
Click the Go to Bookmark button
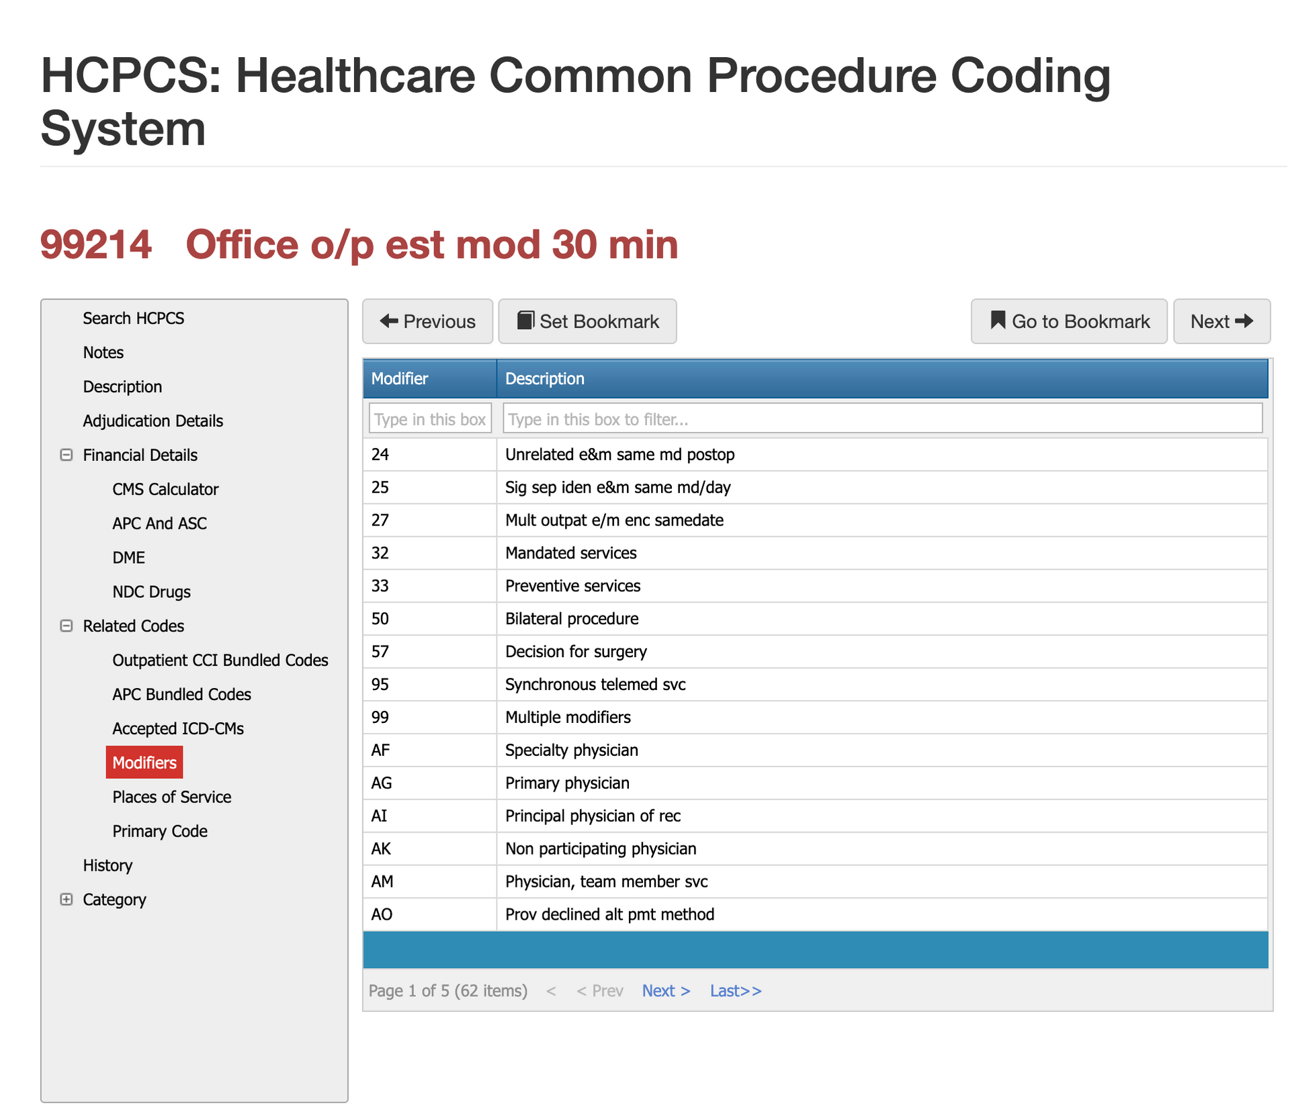1068,321
